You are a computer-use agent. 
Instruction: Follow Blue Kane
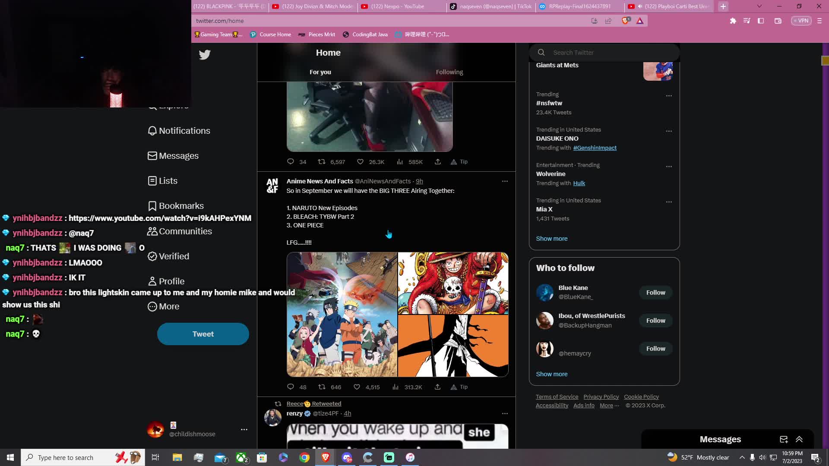click(655, 293)
